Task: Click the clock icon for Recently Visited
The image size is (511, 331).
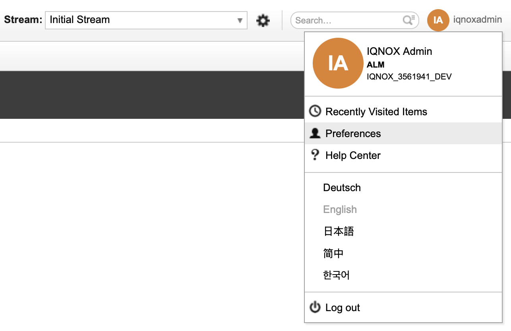Action: coord(315,111)
